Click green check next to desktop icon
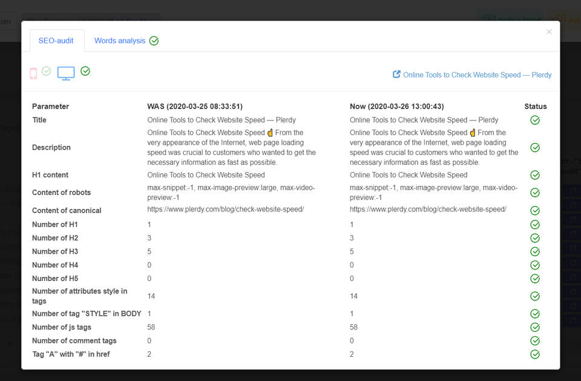The image size is (581, 381). tap(85, 71)
